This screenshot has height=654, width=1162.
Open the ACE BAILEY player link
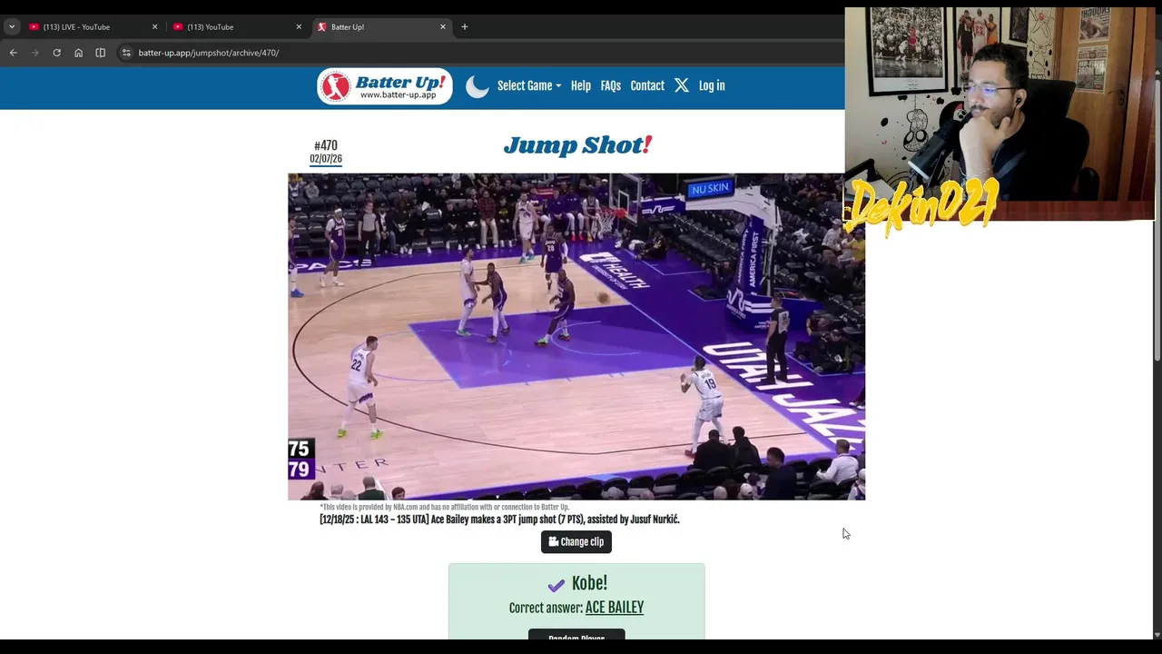pos(615,608)
